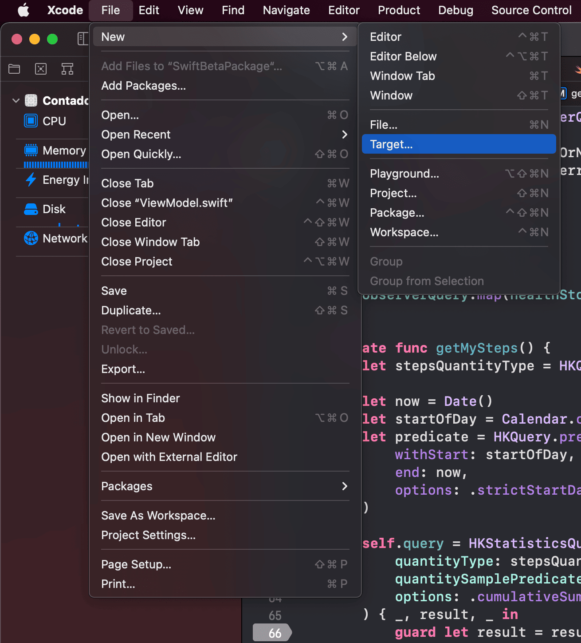Open the Debug menu

455,10
